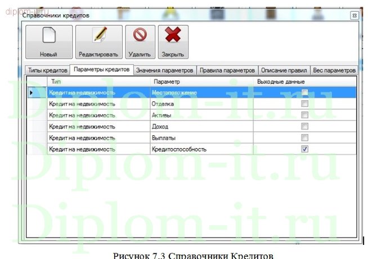The image size is (368, 259).
Task: Click the Выходные данные column header
Action: pos(304,82)
